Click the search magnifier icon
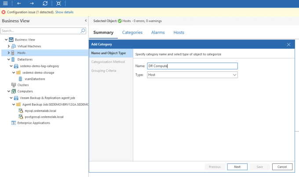 [x=83, y=30]
